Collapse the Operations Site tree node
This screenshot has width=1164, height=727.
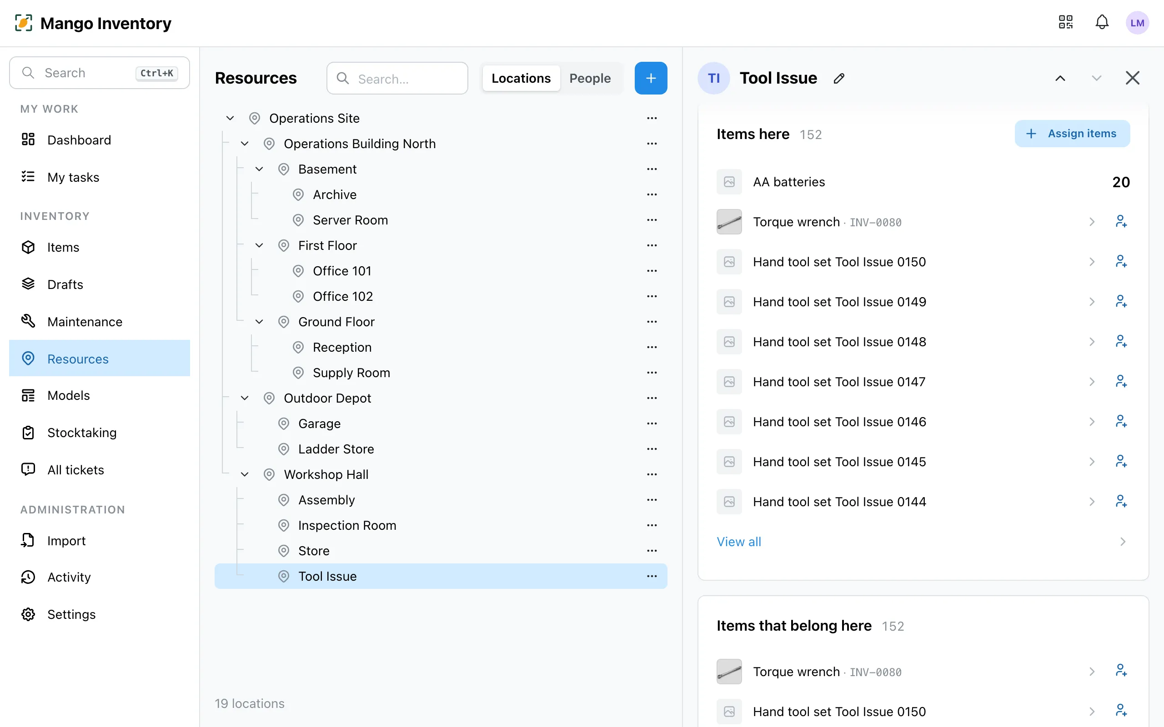(x=230, y=118)
